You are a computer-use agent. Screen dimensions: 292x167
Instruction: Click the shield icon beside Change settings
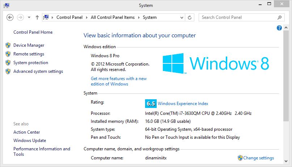(x=240, y=158)
